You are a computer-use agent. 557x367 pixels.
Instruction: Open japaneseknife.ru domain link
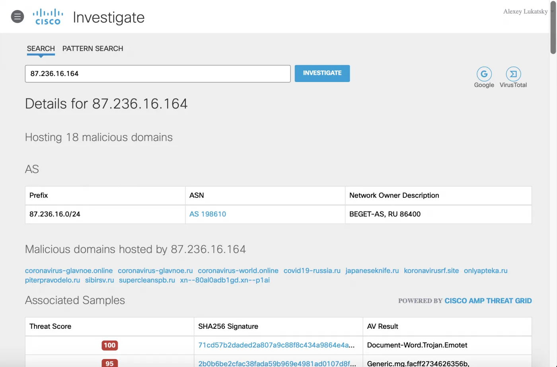[x=372, y=271]
